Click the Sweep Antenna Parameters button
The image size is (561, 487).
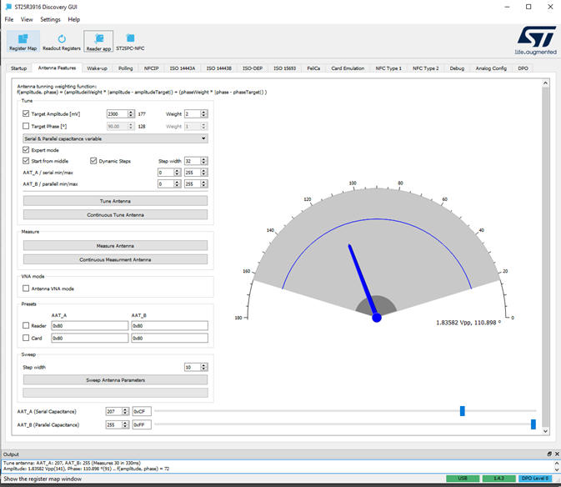115,380
